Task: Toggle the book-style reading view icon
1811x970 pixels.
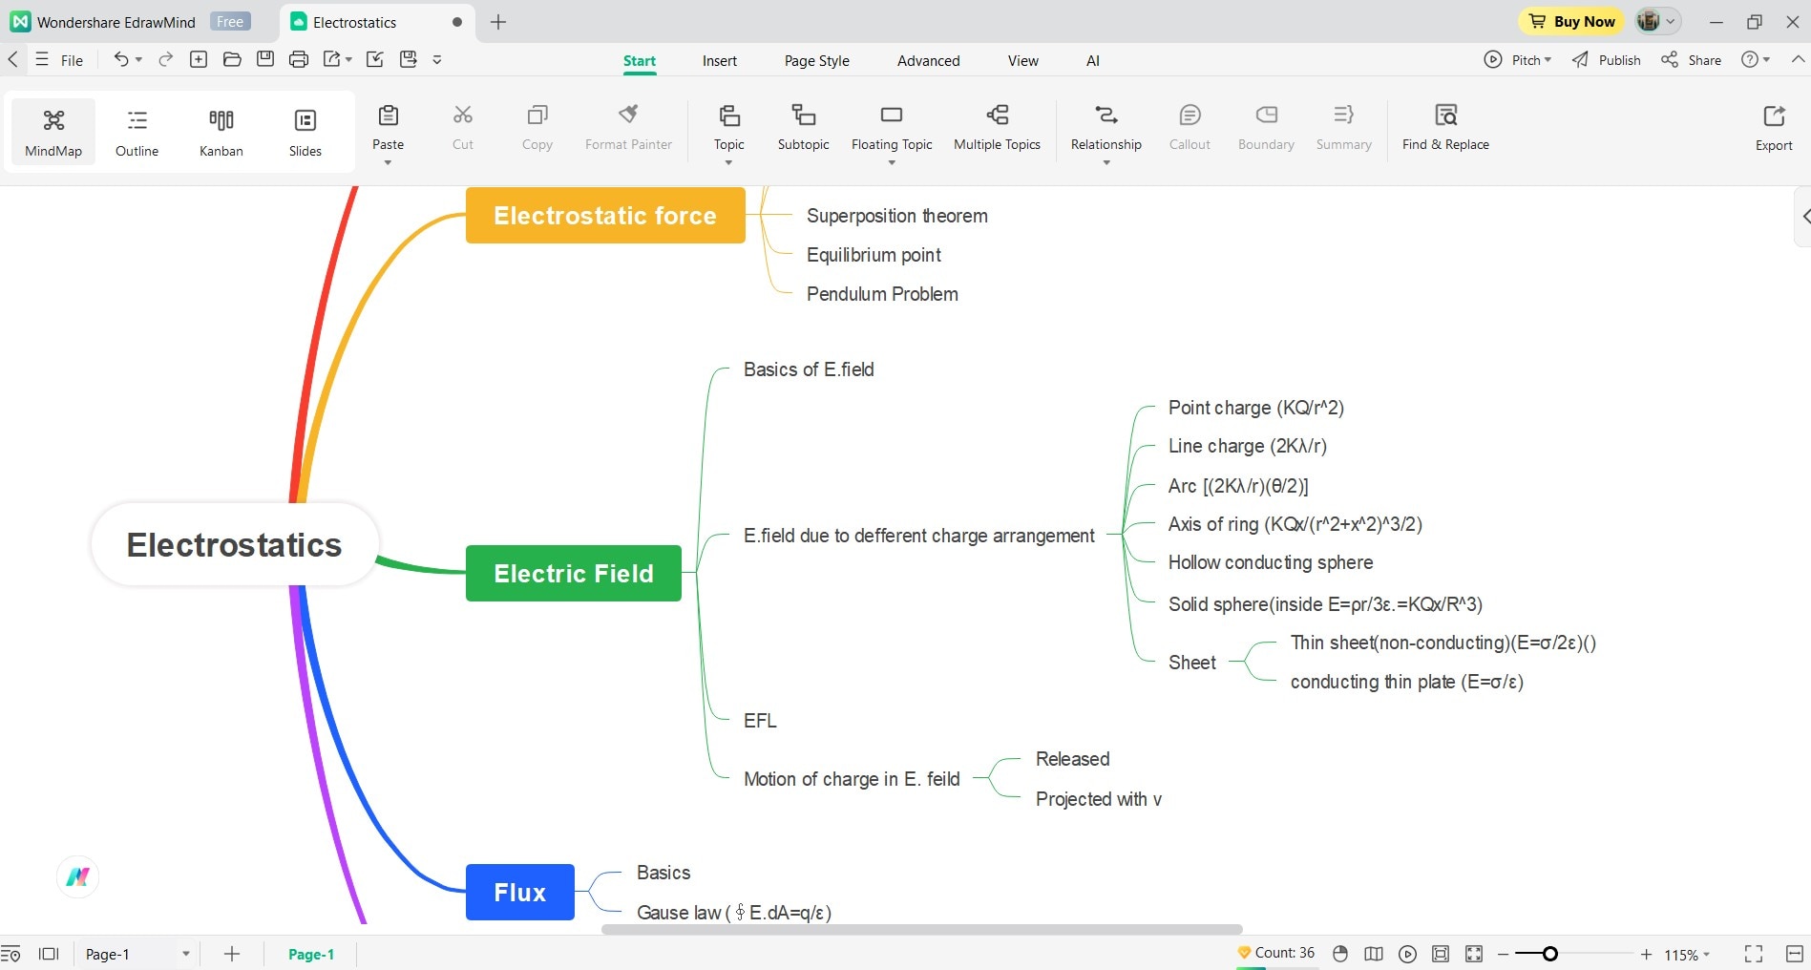Action: tap(1374, 954)
